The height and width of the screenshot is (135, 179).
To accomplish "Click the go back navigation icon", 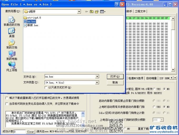I will (x=86, y=12).
